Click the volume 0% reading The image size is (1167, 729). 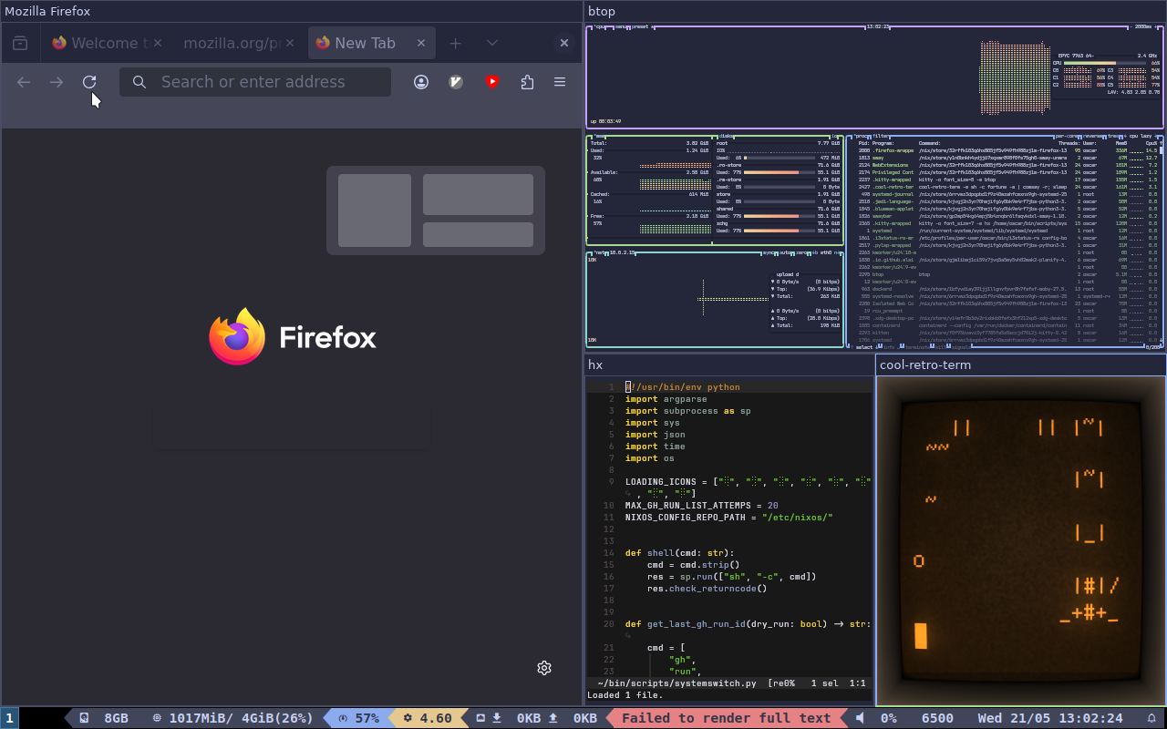pyautogui.click(x=888, y=718)
